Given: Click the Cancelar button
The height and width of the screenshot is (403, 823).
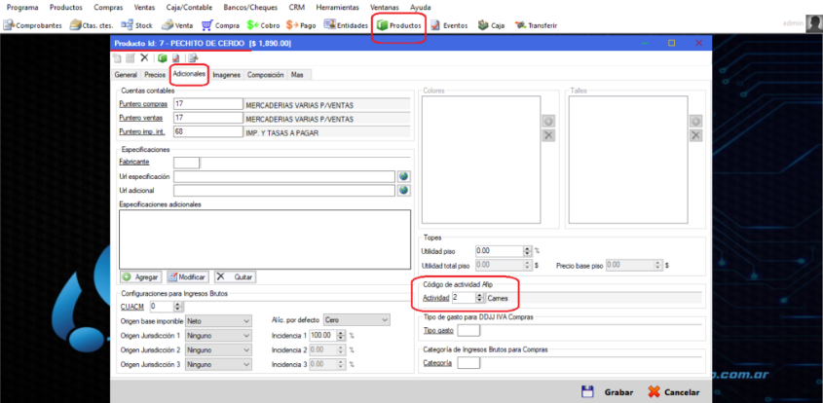Looking at the screenshot, I should coord(673,391).
